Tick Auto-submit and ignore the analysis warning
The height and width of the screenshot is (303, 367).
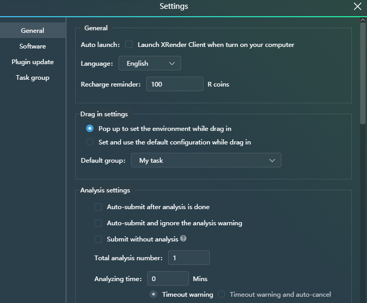(x=98, y=223)
